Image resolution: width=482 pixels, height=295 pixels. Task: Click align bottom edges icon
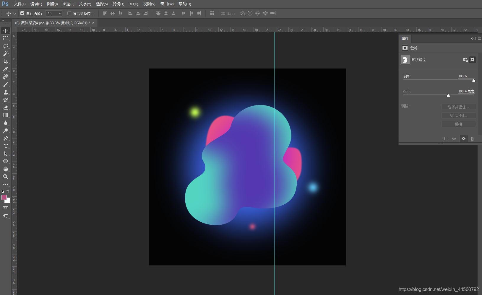pyautogui.click(x=120, y=13)
